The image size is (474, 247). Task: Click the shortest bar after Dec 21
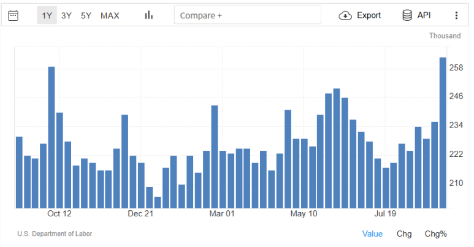point(158,202)
